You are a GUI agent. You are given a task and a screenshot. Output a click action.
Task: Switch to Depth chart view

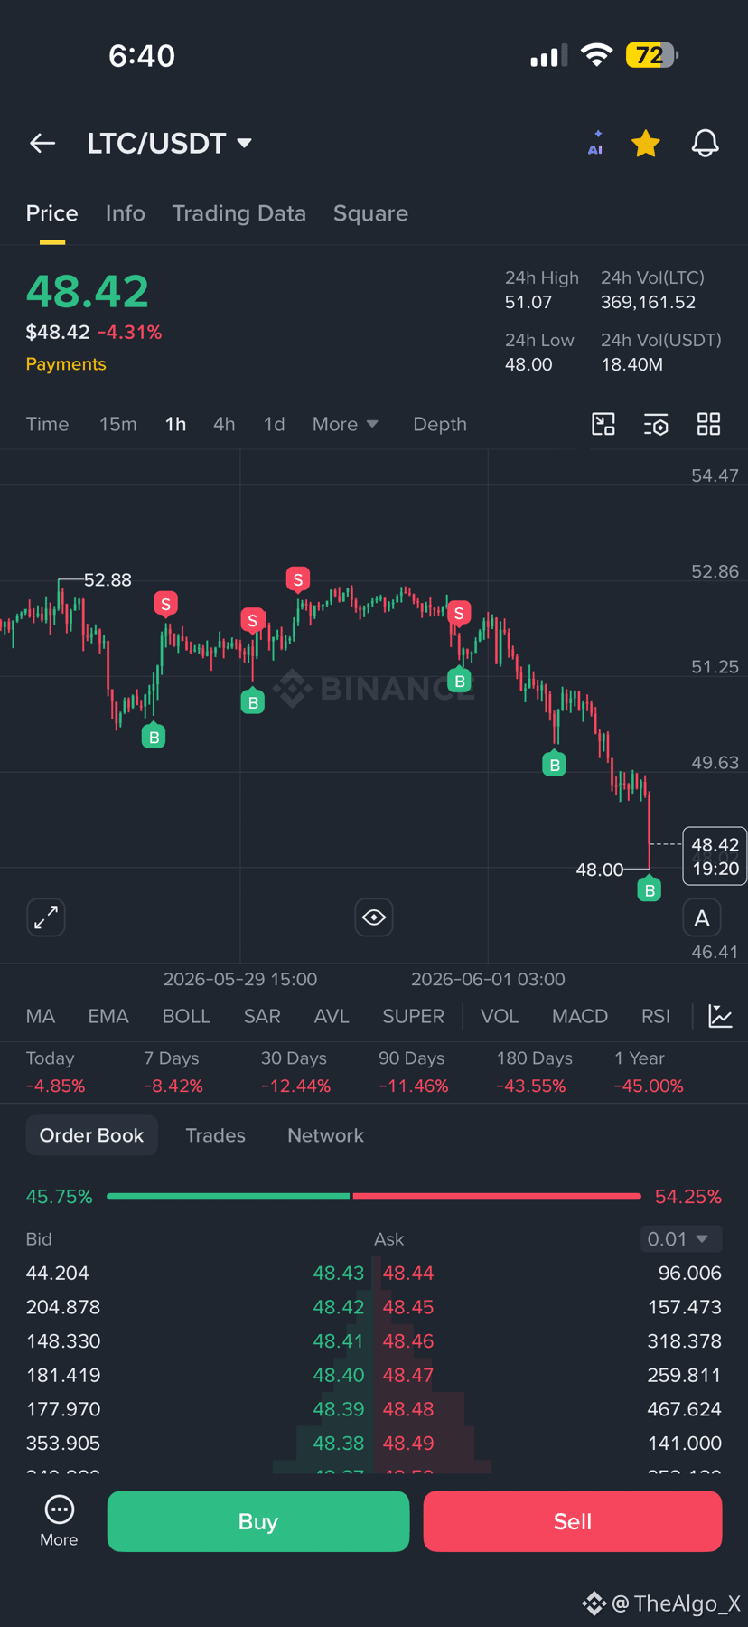tap(440, 424)
